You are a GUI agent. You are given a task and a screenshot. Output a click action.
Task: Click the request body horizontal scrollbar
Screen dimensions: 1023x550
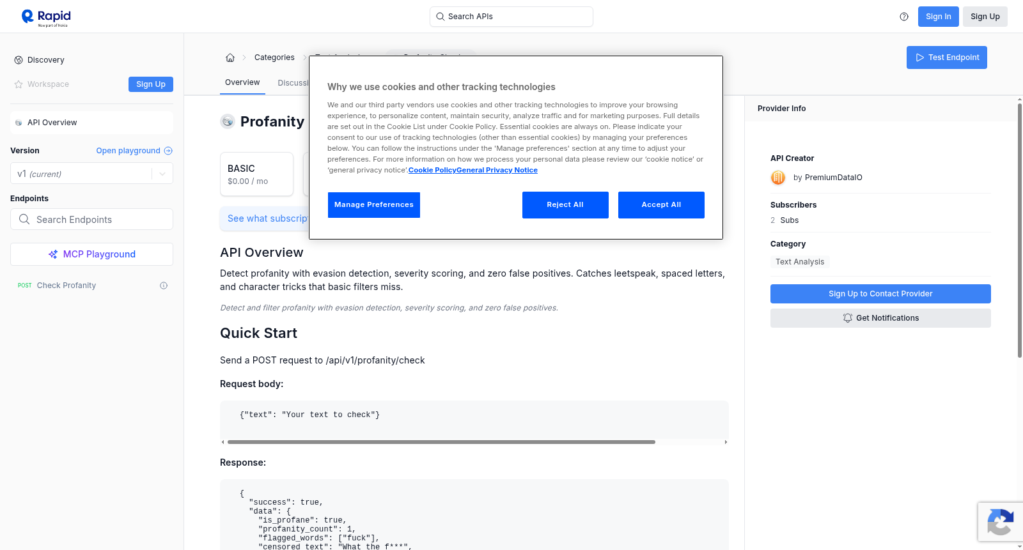coord(441,442)
